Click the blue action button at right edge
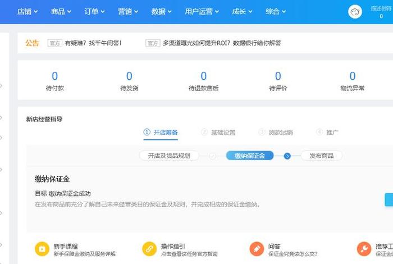The height and width of the screenshot is (264, 393). 389,199
